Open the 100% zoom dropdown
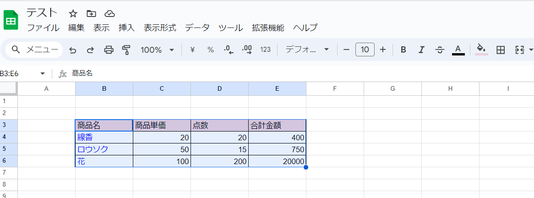534x198 pixels. pos(157,50)
